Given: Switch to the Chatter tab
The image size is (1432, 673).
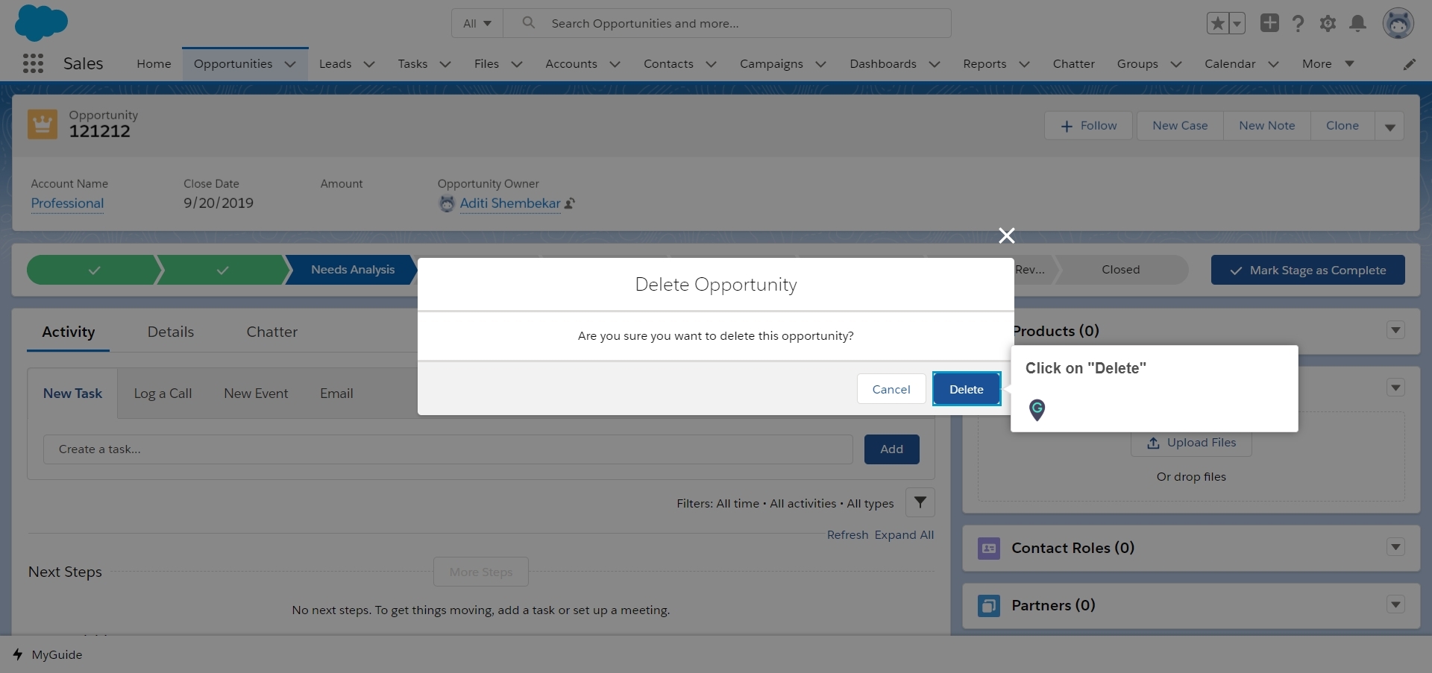Looking at the screenshot, I should (x=271, y=332).
